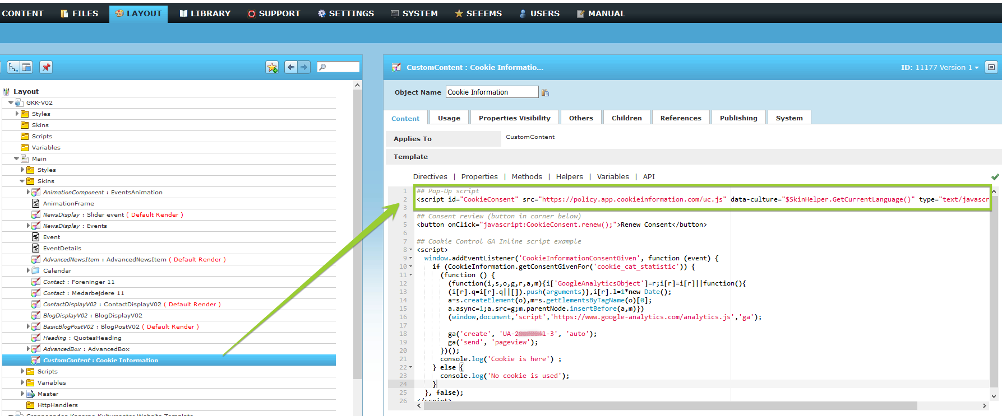Screen dimensions: 1002x416
Task: Click CustomContent panel header icon
Action: 396,67
